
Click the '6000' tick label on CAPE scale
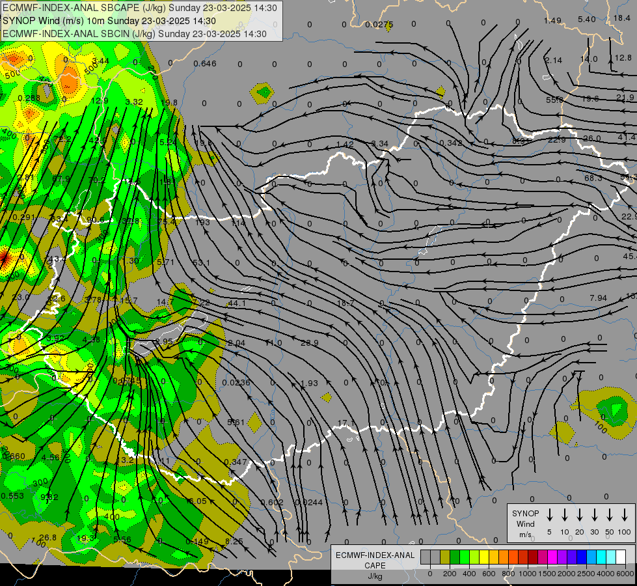pos(625,574)
